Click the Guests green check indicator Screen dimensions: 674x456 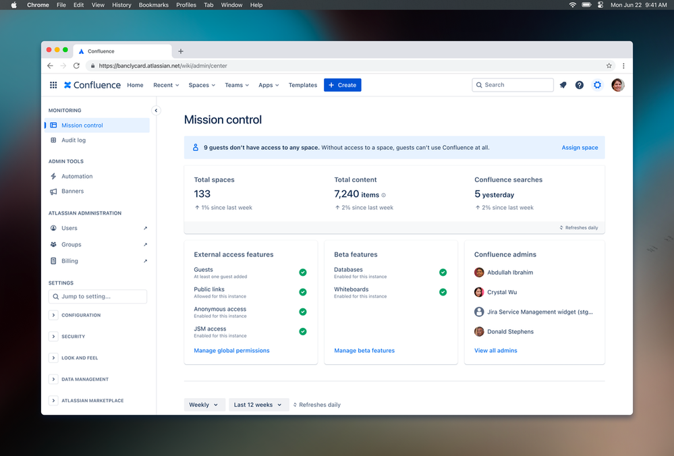coord(303,273)
